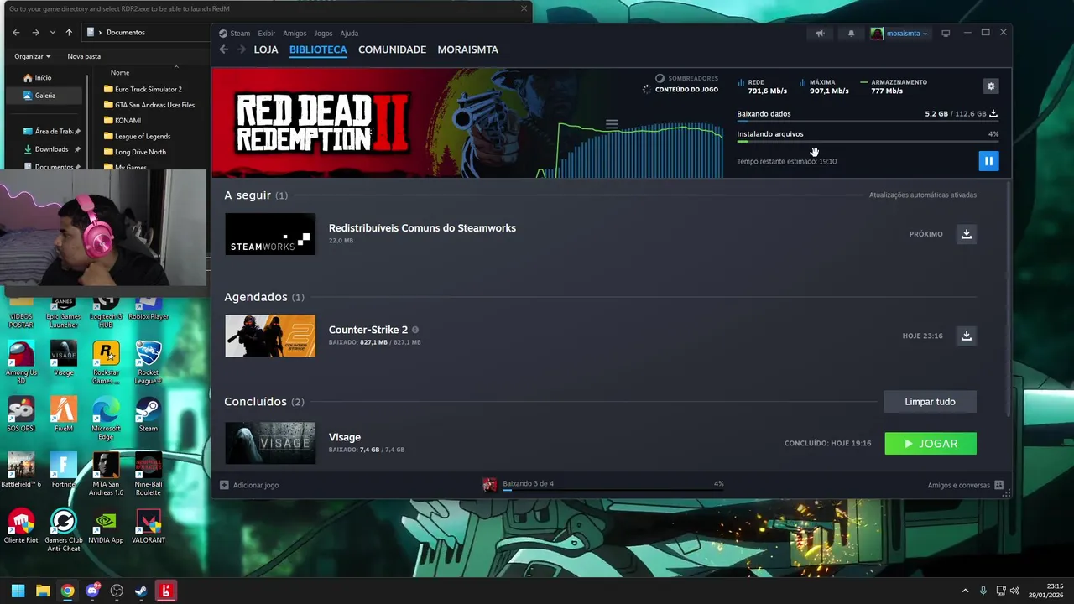Select Área de Trabalho in Explorer sidebar
This screenshot has width=1074, height=604.
click(x=52, y=132)
